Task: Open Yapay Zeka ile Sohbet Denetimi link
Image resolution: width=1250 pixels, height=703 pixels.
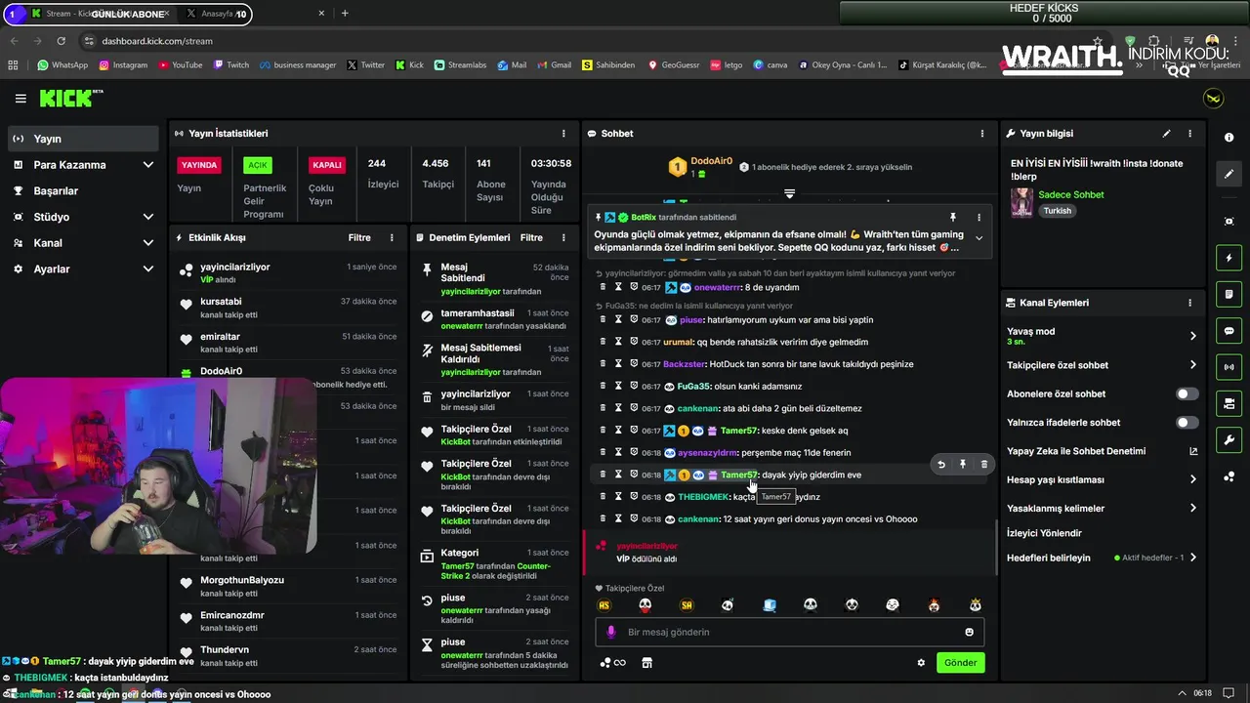Action: (1103, 451)
